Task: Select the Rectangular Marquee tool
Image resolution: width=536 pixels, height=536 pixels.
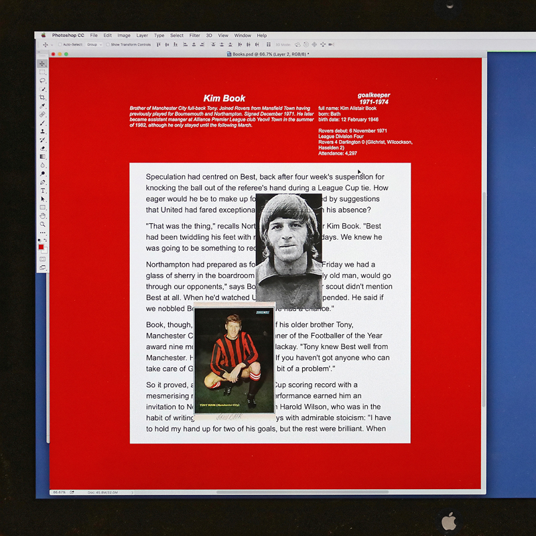Action: [x=42, y=72]
